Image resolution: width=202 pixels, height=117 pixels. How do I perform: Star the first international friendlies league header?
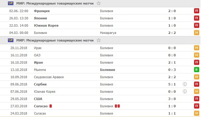click(x=99, y=3)
